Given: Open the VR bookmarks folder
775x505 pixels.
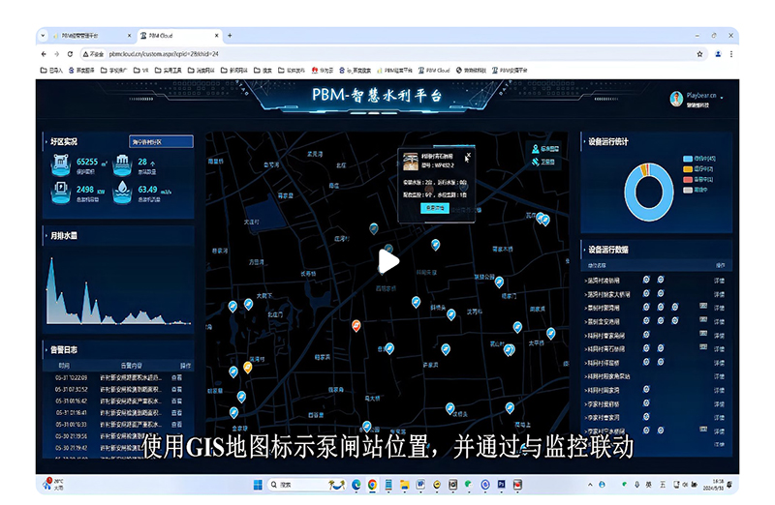Looking at the screenshot, I should (x=140, y=70).
